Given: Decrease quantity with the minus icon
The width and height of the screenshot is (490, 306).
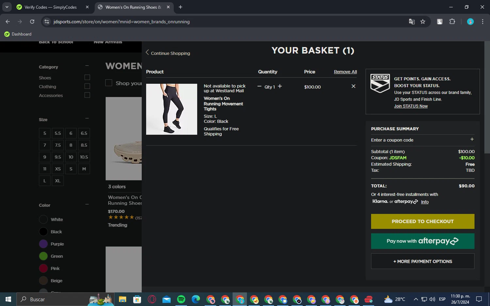Looking at the screenshot, I should [x=259, y=86].
